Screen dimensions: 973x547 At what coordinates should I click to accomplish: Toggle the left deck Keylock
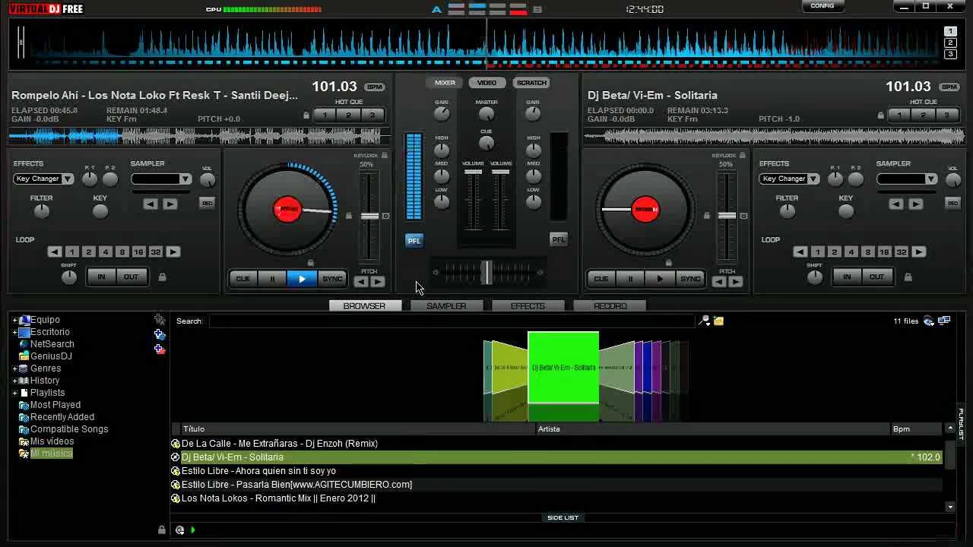pyautogui.click(x=385, y=156)
